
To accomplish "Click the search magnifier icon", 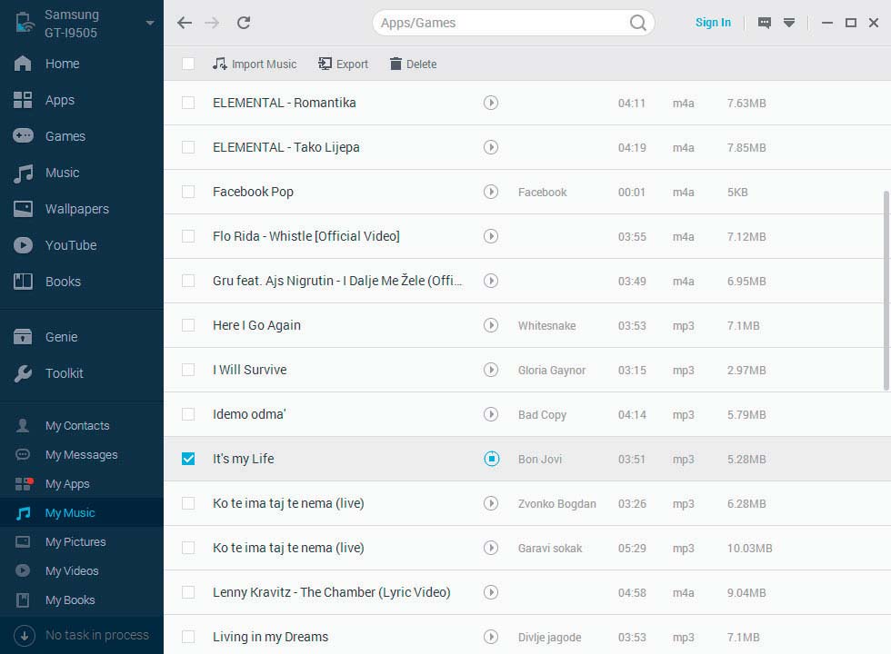I will [x=637, y=23].
